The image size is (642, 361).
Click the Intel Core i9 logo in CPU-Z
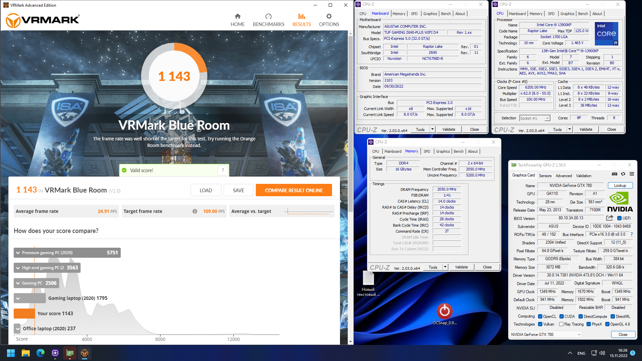click(606, 34)
